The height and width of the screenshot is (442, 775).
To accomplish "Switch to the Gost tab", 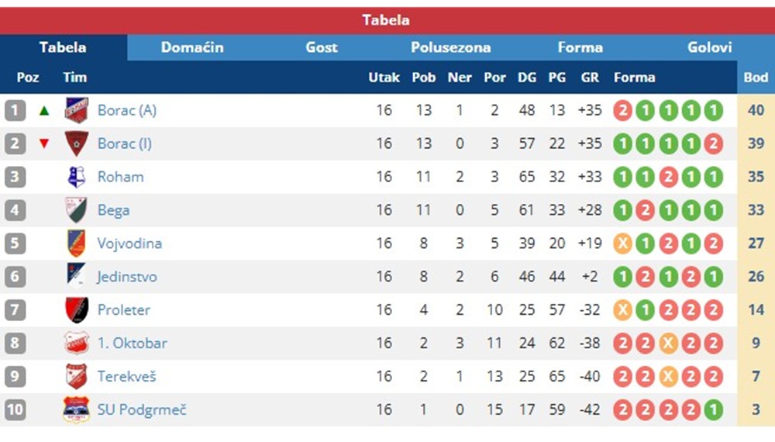I will [x=322, y=47].
